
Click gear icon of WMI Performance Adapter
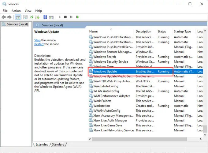[x=91, y=96]
